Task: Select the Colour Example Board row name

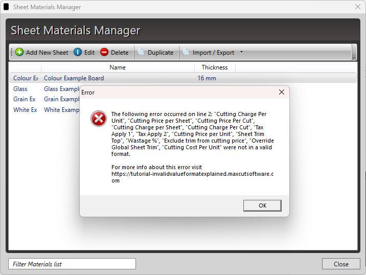Action: [x=74, y=78]
